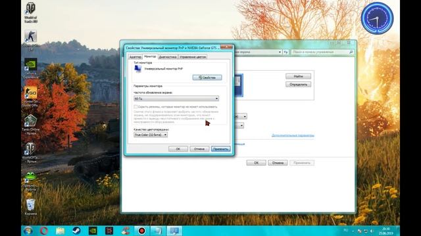Switch to the screen resolution taskbar window
The width and height of the screenshot is (421, 236).
pyautogui.click(x=174, y=231)
